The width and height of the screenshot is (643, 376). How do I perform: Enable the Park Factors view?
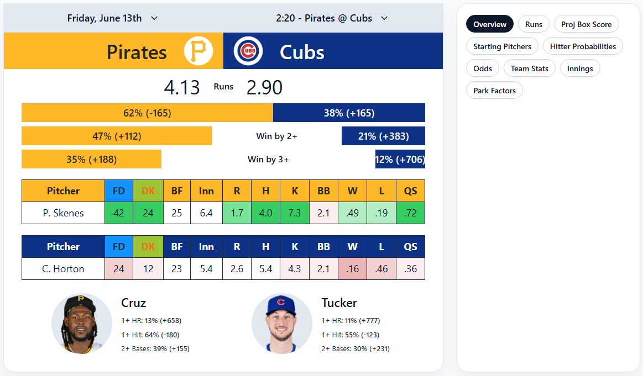[494, 90]
